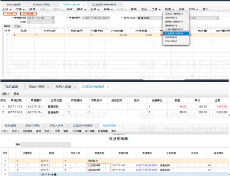230x176 pixels.
Task: Click 金额 column header
Action: pyautogui.click(x=218, y=101)
